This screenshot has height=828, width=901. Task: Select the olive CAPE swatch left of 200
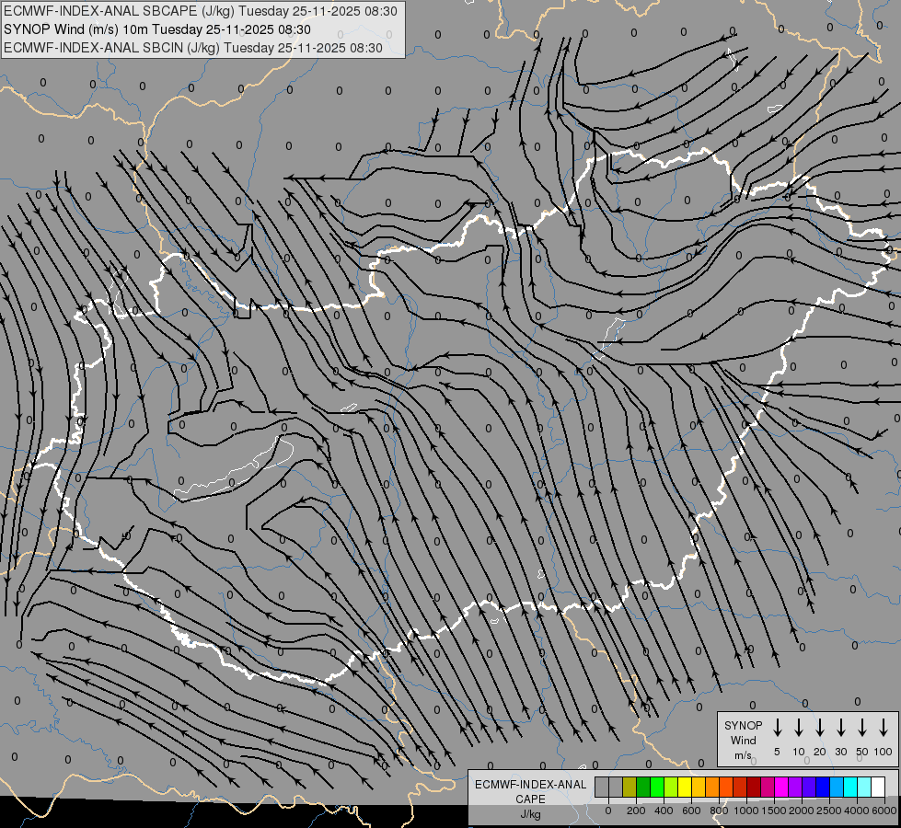[x=630, y=787]
